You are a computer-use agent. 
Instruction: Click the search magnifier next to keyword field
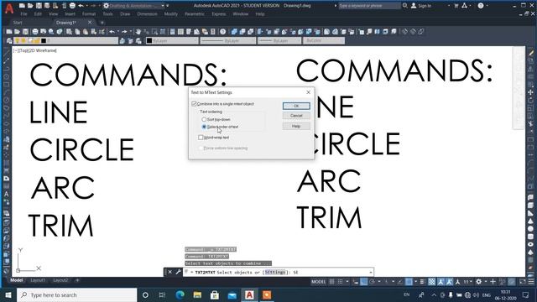405,6
